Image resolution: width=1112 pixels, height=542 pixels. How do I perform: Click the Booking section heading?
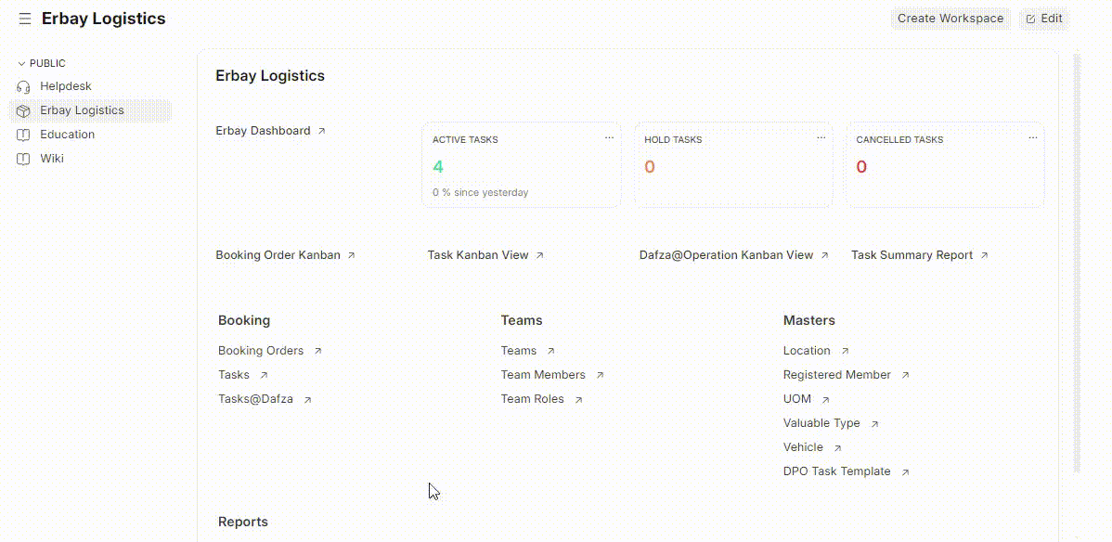(x=244, y=321)
